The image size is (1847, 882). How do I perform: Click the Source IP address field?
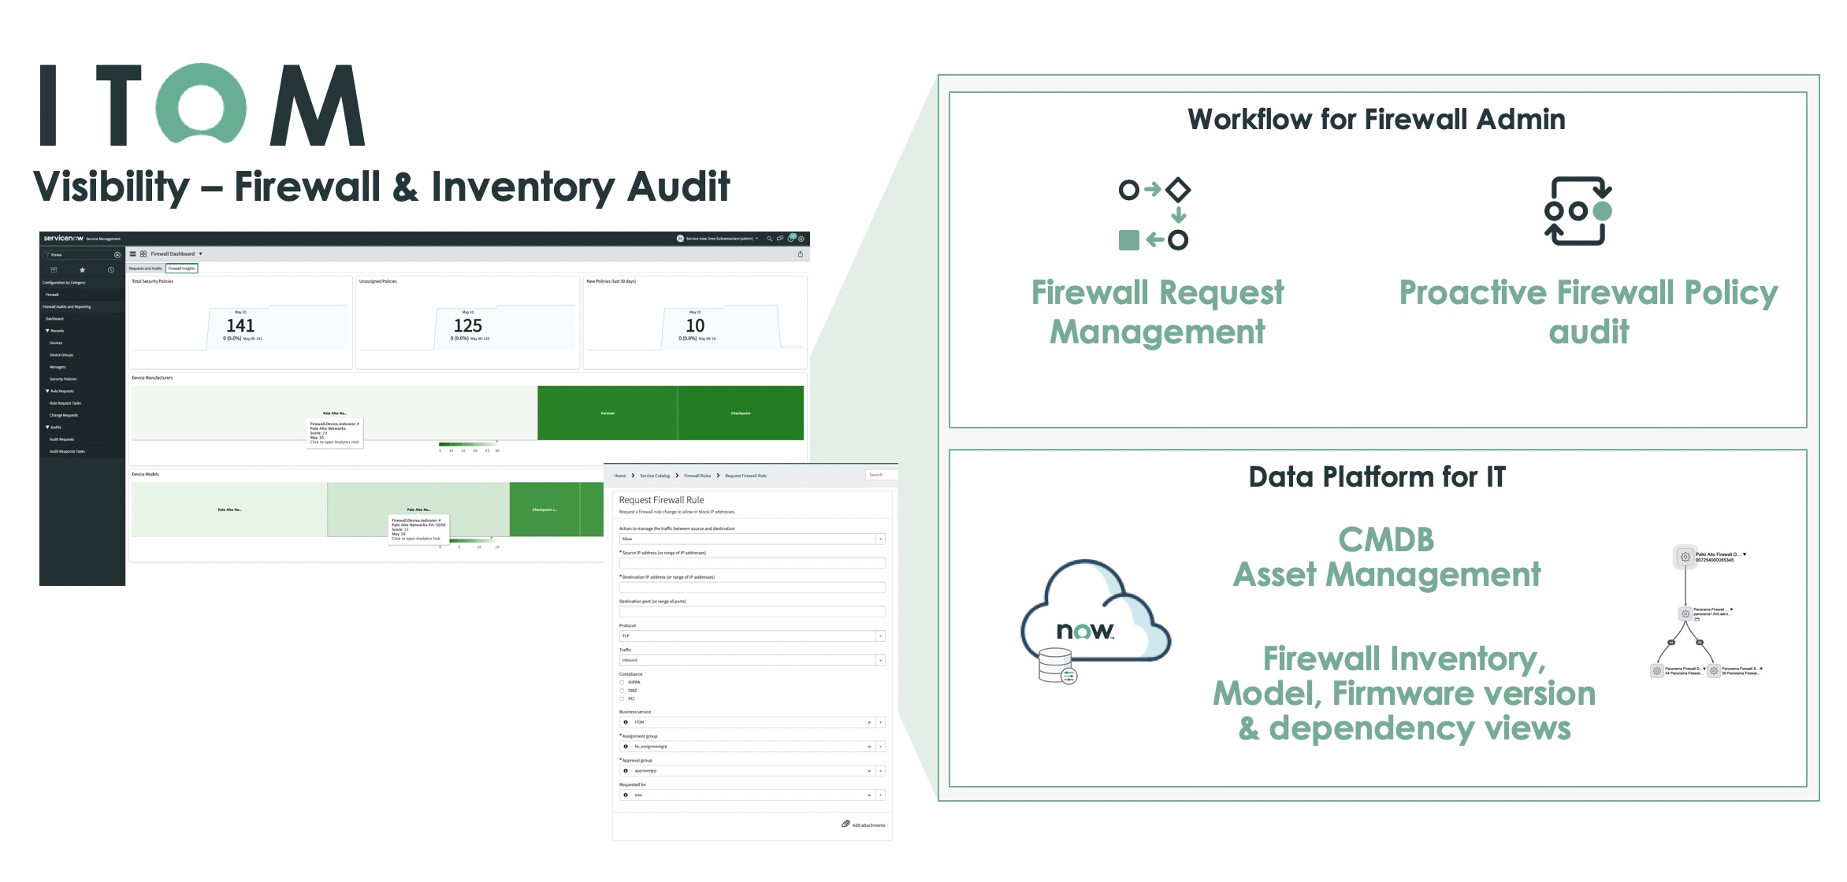point(752,563)
